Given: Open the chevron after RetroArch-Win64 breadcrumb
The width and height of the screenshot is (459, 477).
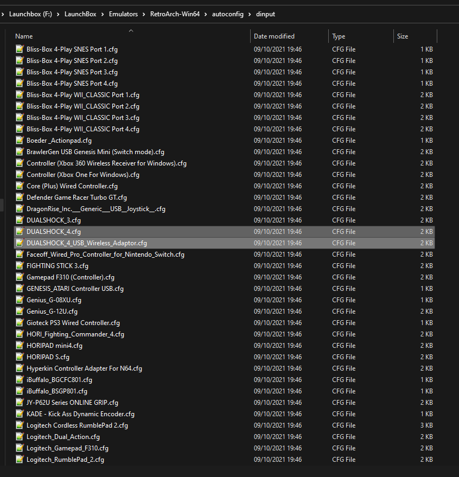Looking at the screenshot, I should [206, 14].
